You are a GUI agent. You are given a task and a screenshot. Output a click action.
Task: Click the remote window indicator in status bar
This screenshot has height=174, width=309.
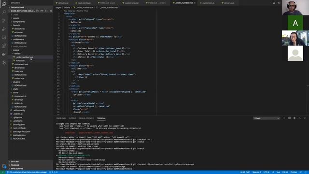pos(2,172)
